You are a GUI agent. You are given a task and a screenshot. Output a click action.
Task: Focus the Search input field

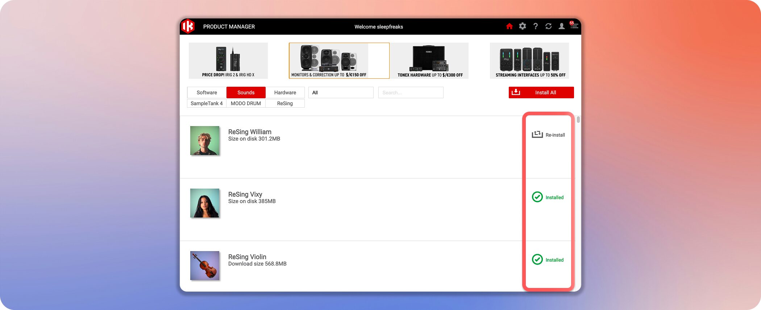click(x=411, y=92)
